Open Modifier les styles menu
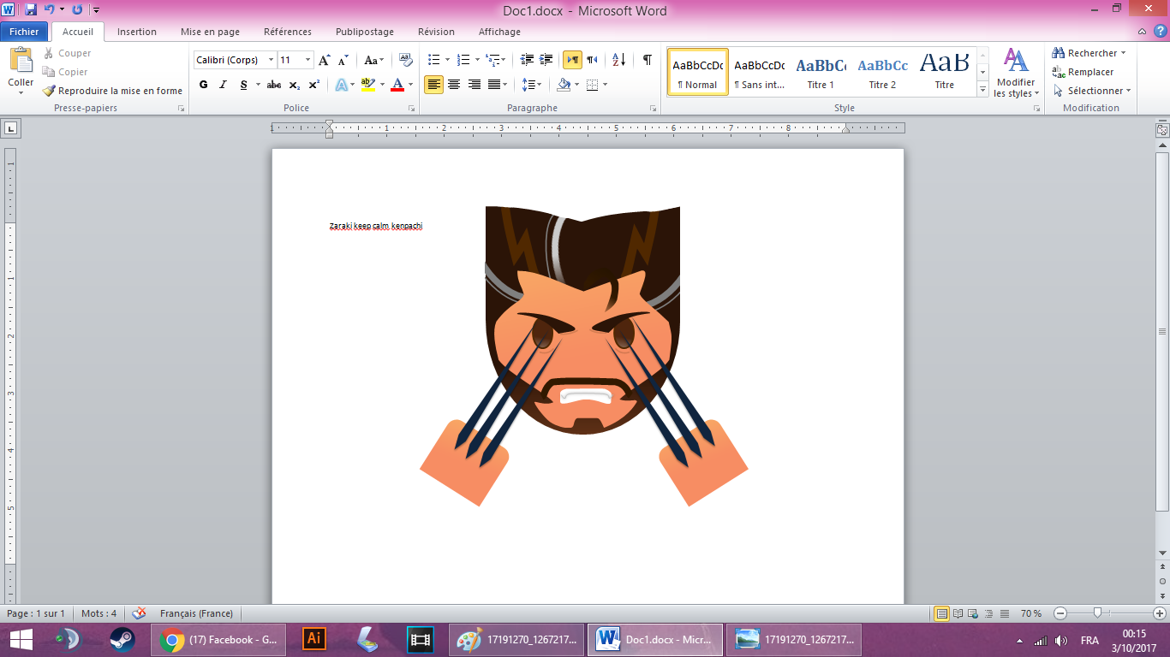This screenshot has height=657, width=1170. (1016, 73)
